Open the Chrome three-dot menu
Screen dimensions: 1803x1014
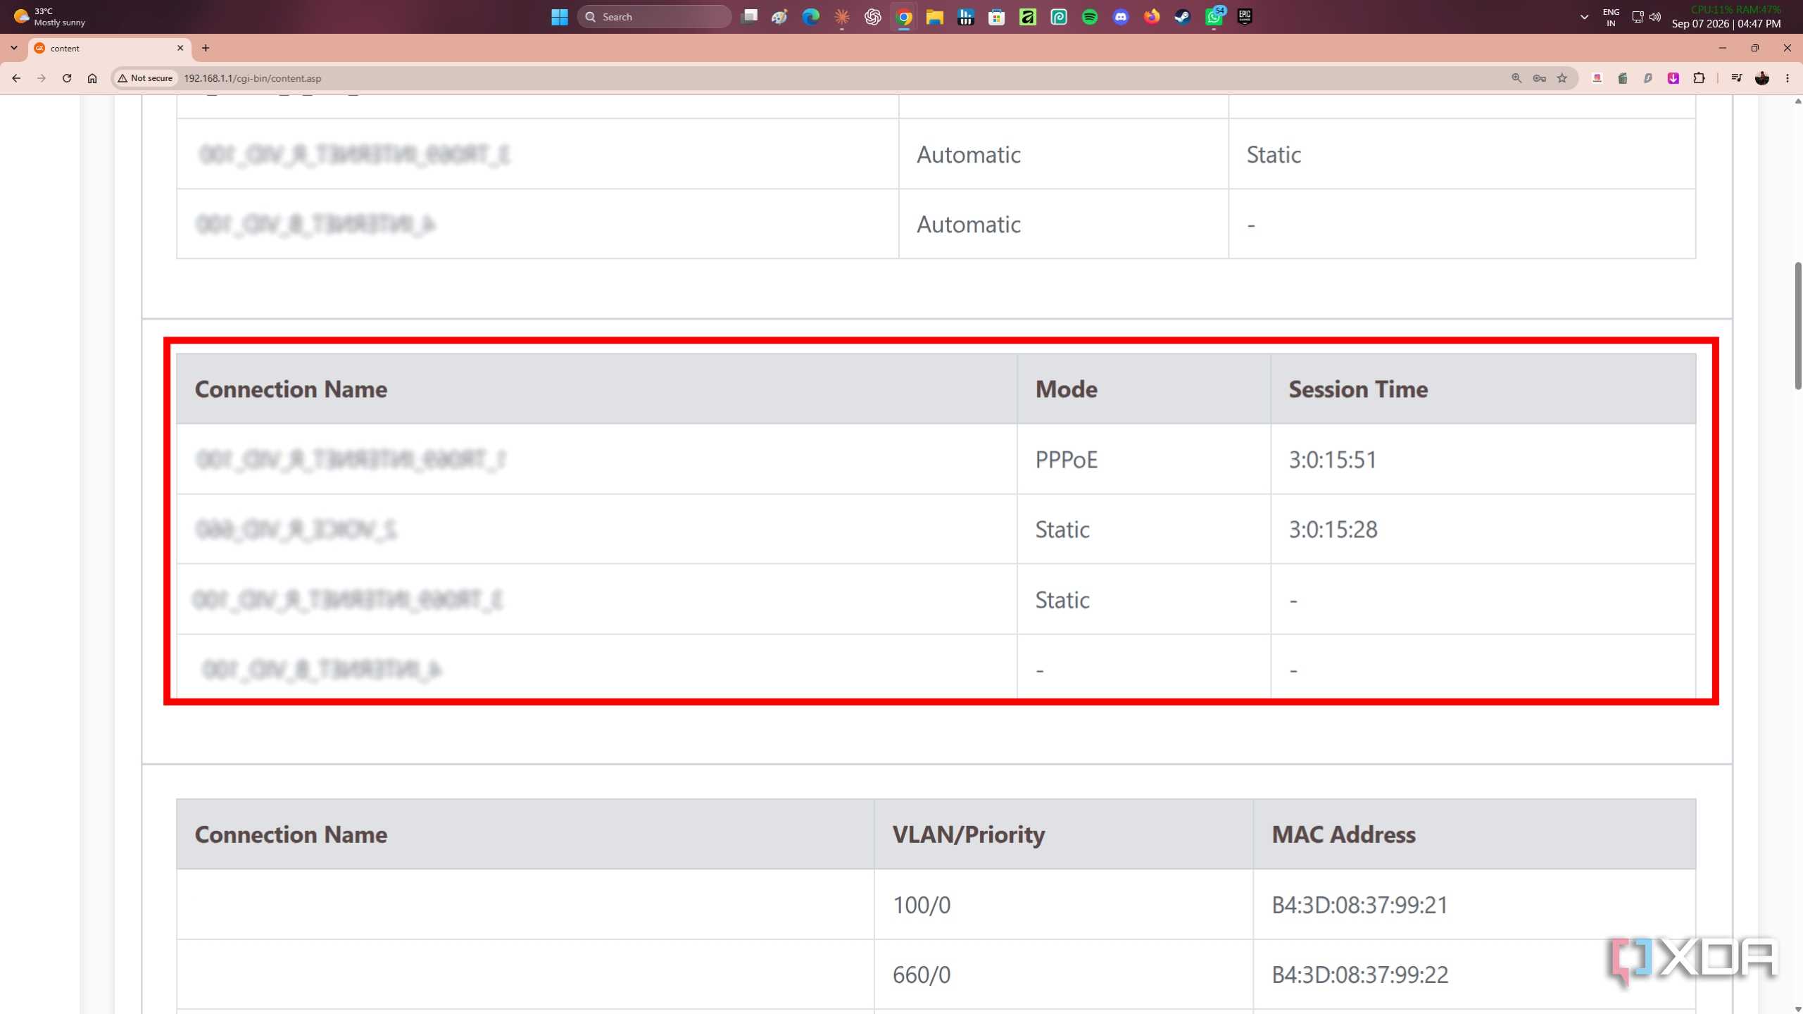[x=1788, y=78]
